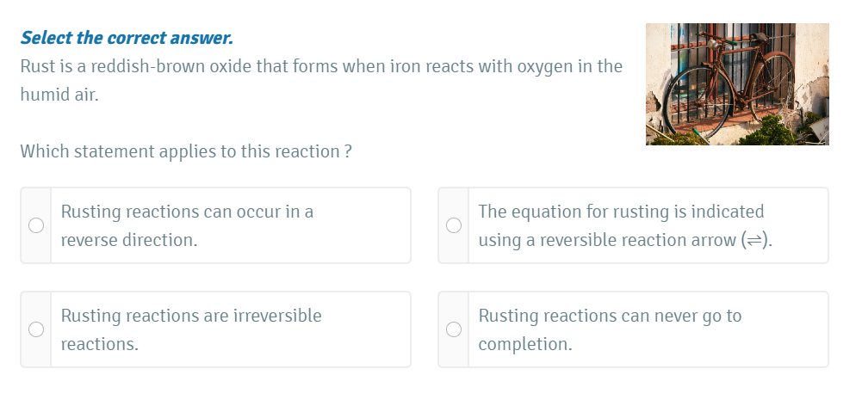Click the words 'reverse direction.' in the first answer
The width and height of the screenshot is (862, 412).
129,241
